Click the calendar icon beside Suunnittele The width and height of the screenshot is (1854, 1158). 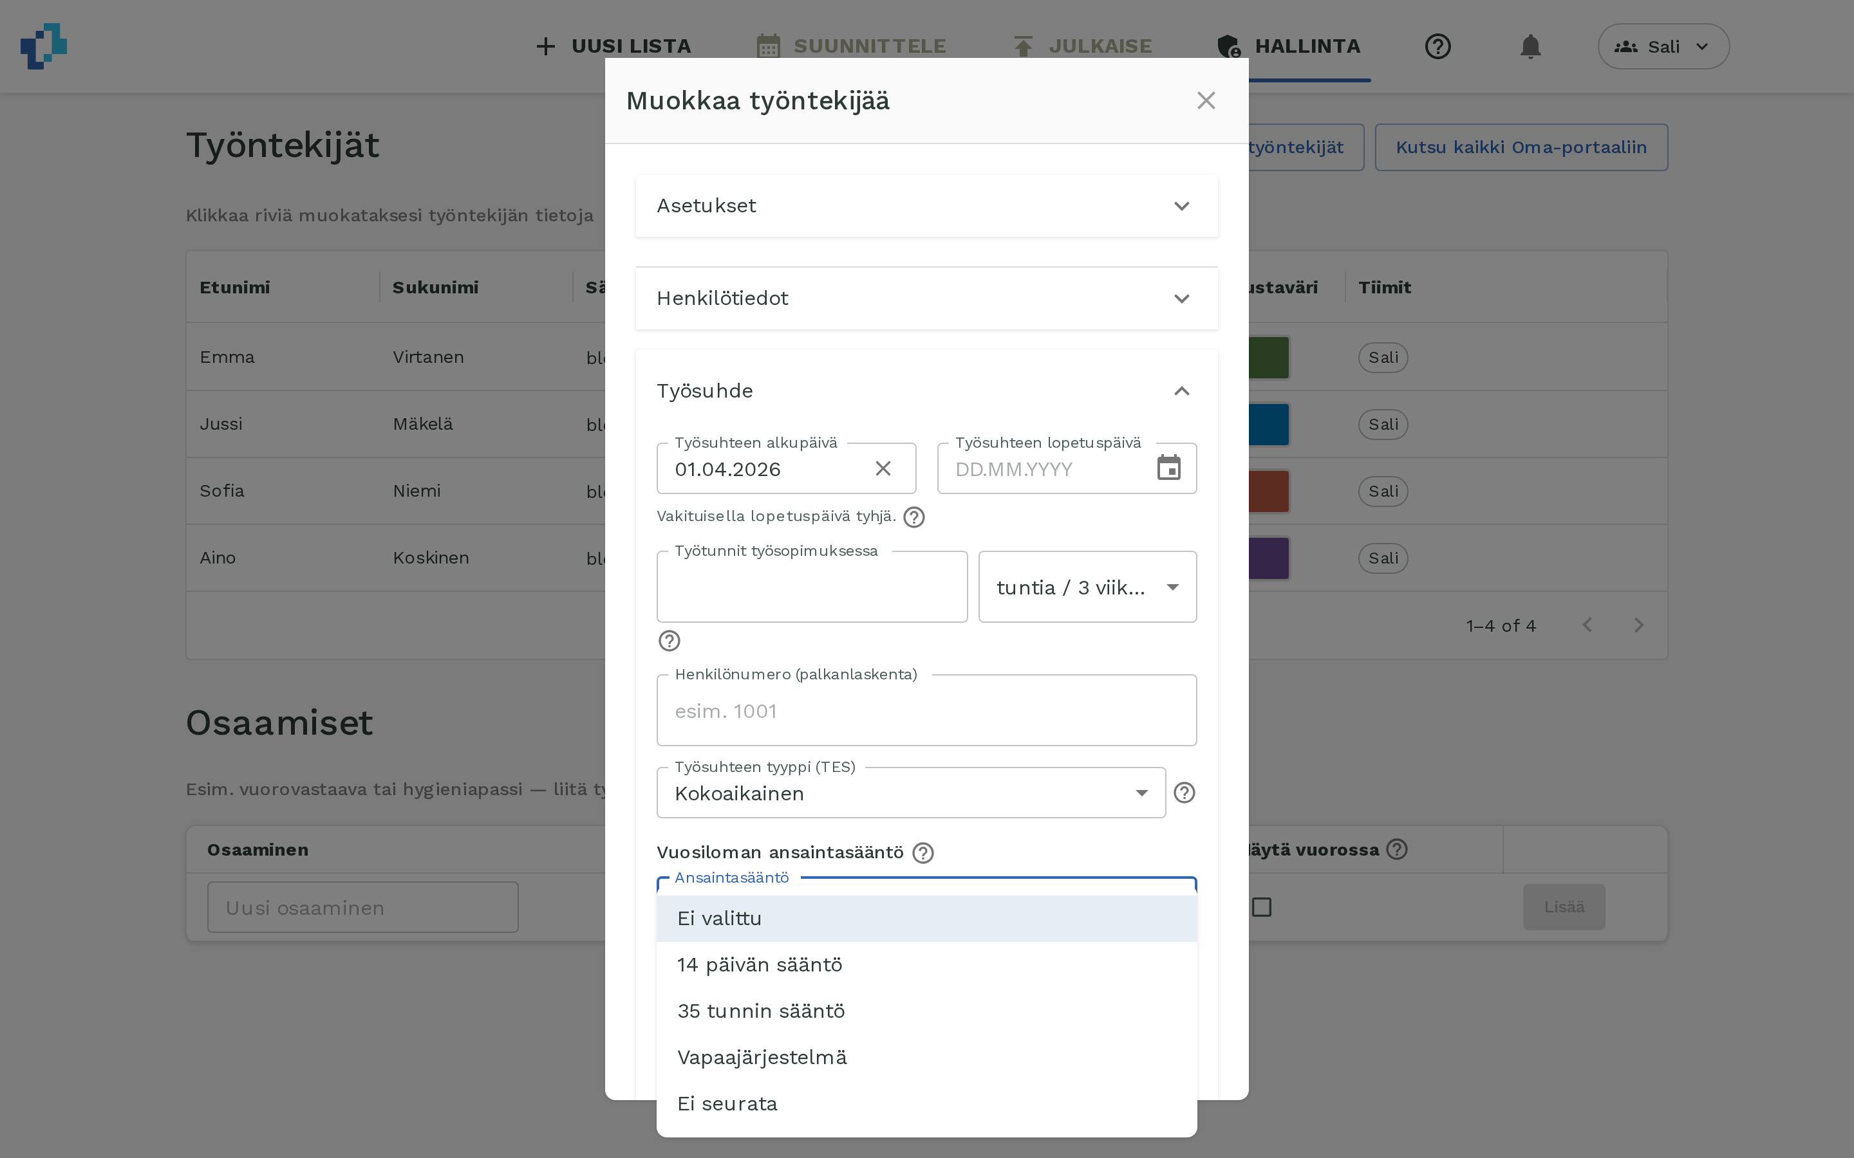click(x=767, y=47)
